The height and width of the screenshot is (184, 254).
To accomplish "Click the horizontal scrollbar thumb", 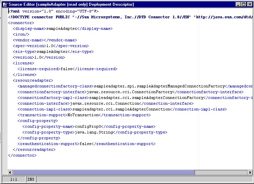I will click(x=104, y=172).
